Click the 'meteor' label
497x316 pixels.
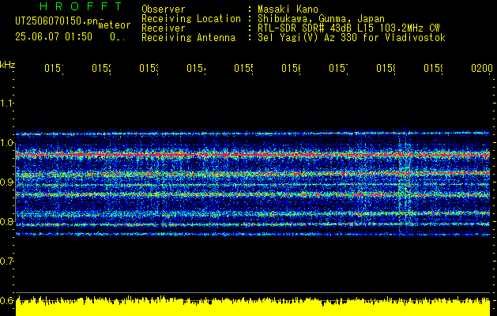(115, 25)
